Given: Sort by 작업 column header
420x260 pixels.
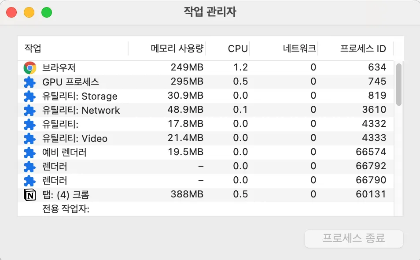Looking at the screenshot, I should (70, 48).
